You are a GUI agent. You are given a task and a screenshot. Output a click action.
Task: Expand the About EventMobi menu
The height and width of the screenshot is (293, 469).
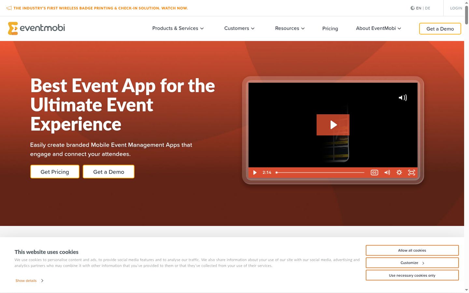pyautogui.click(x=378, y=28)
